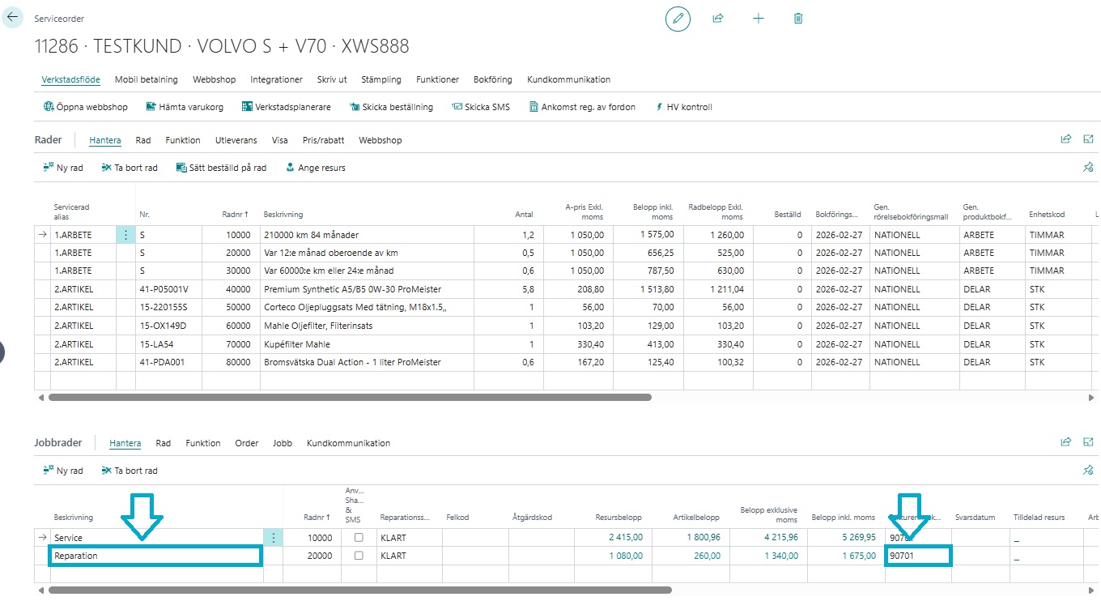1101x601 pixels.
Task: Click the pencil edit icon at top
Action: coord(678,19)
